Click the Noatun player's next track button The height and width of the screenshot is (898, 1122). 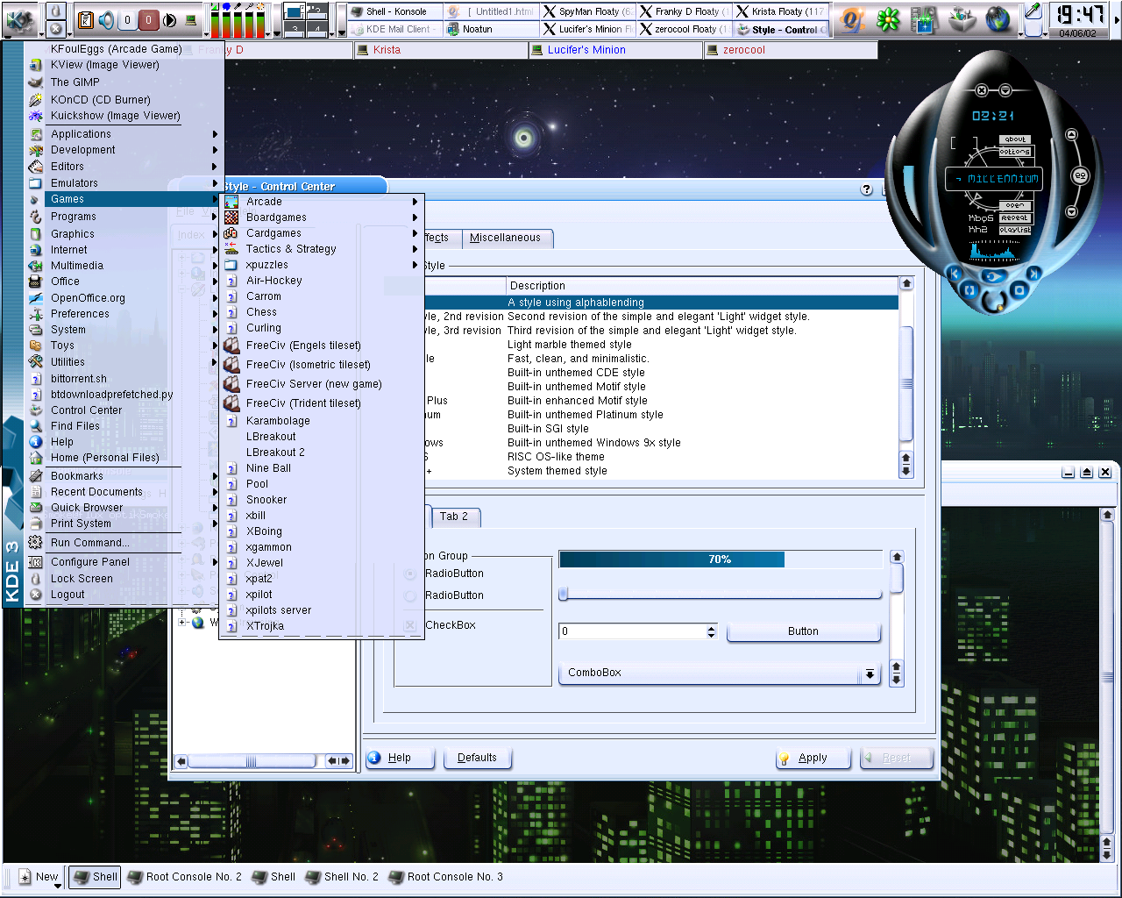[1034, 274]
